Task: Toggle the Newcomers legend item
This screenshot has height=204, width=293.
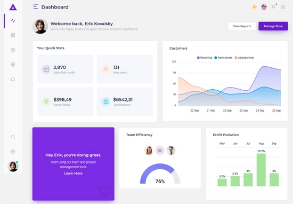Action: pos(223,58)
